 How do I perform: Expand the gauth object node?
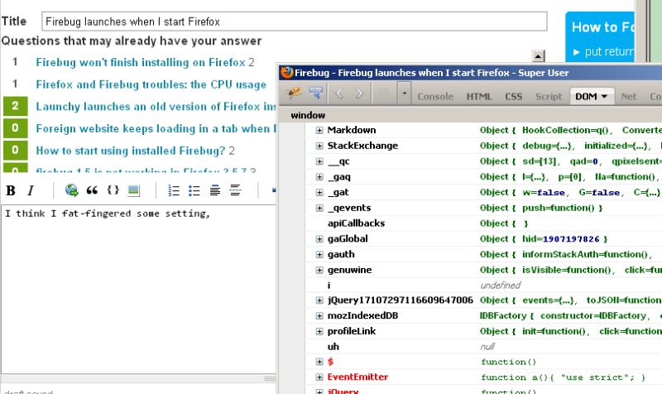tap(319, 255)
